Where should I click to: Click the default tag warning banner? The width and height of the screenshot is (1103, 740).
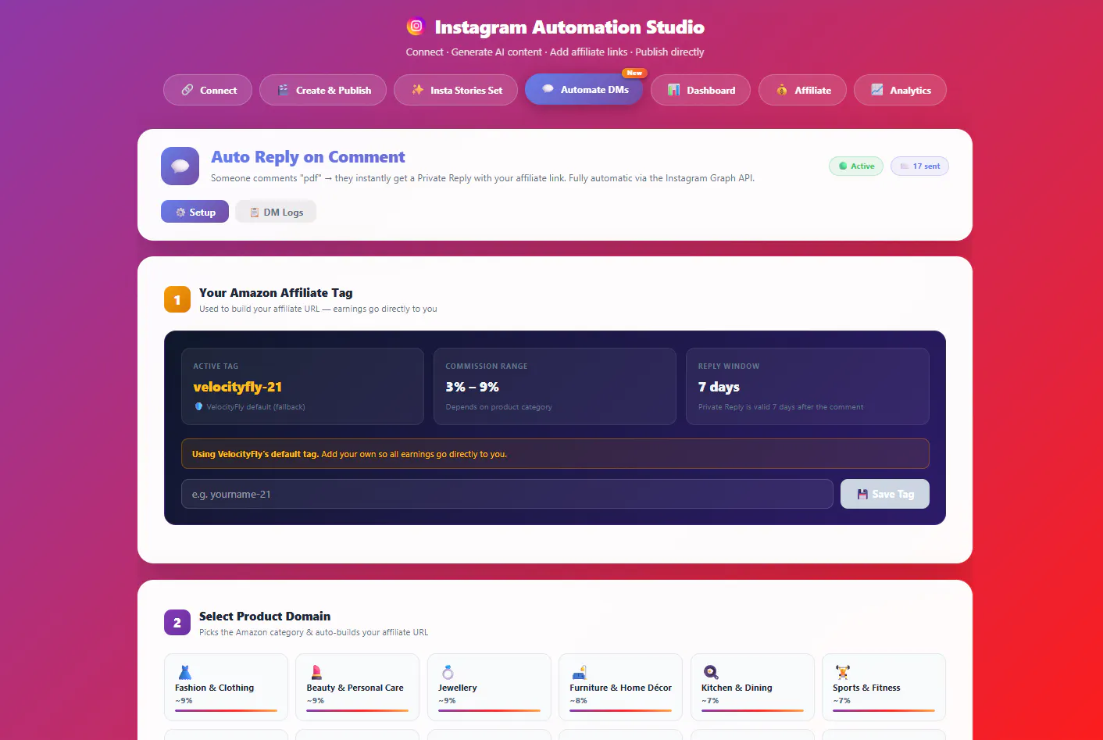pos(555,453)
